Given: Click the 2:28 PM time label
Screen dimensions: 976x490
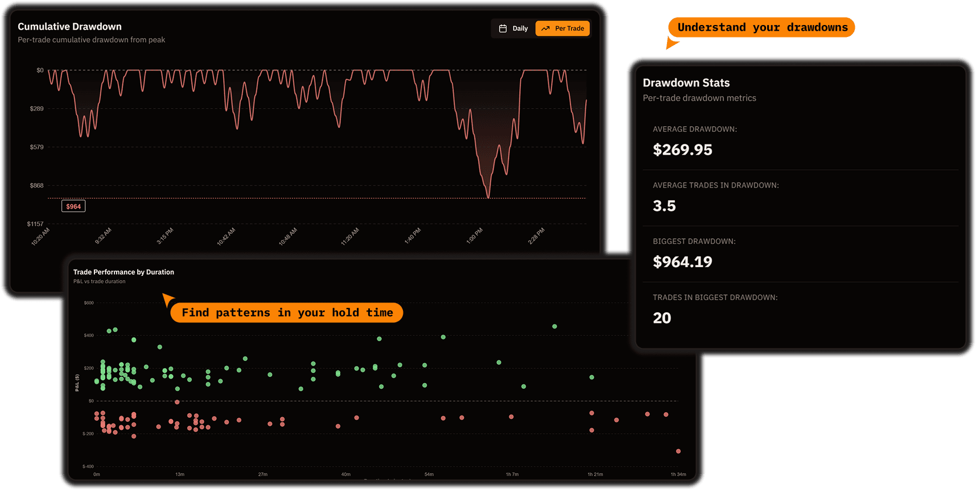Looking at the screenshot, I should click(536, 236).
